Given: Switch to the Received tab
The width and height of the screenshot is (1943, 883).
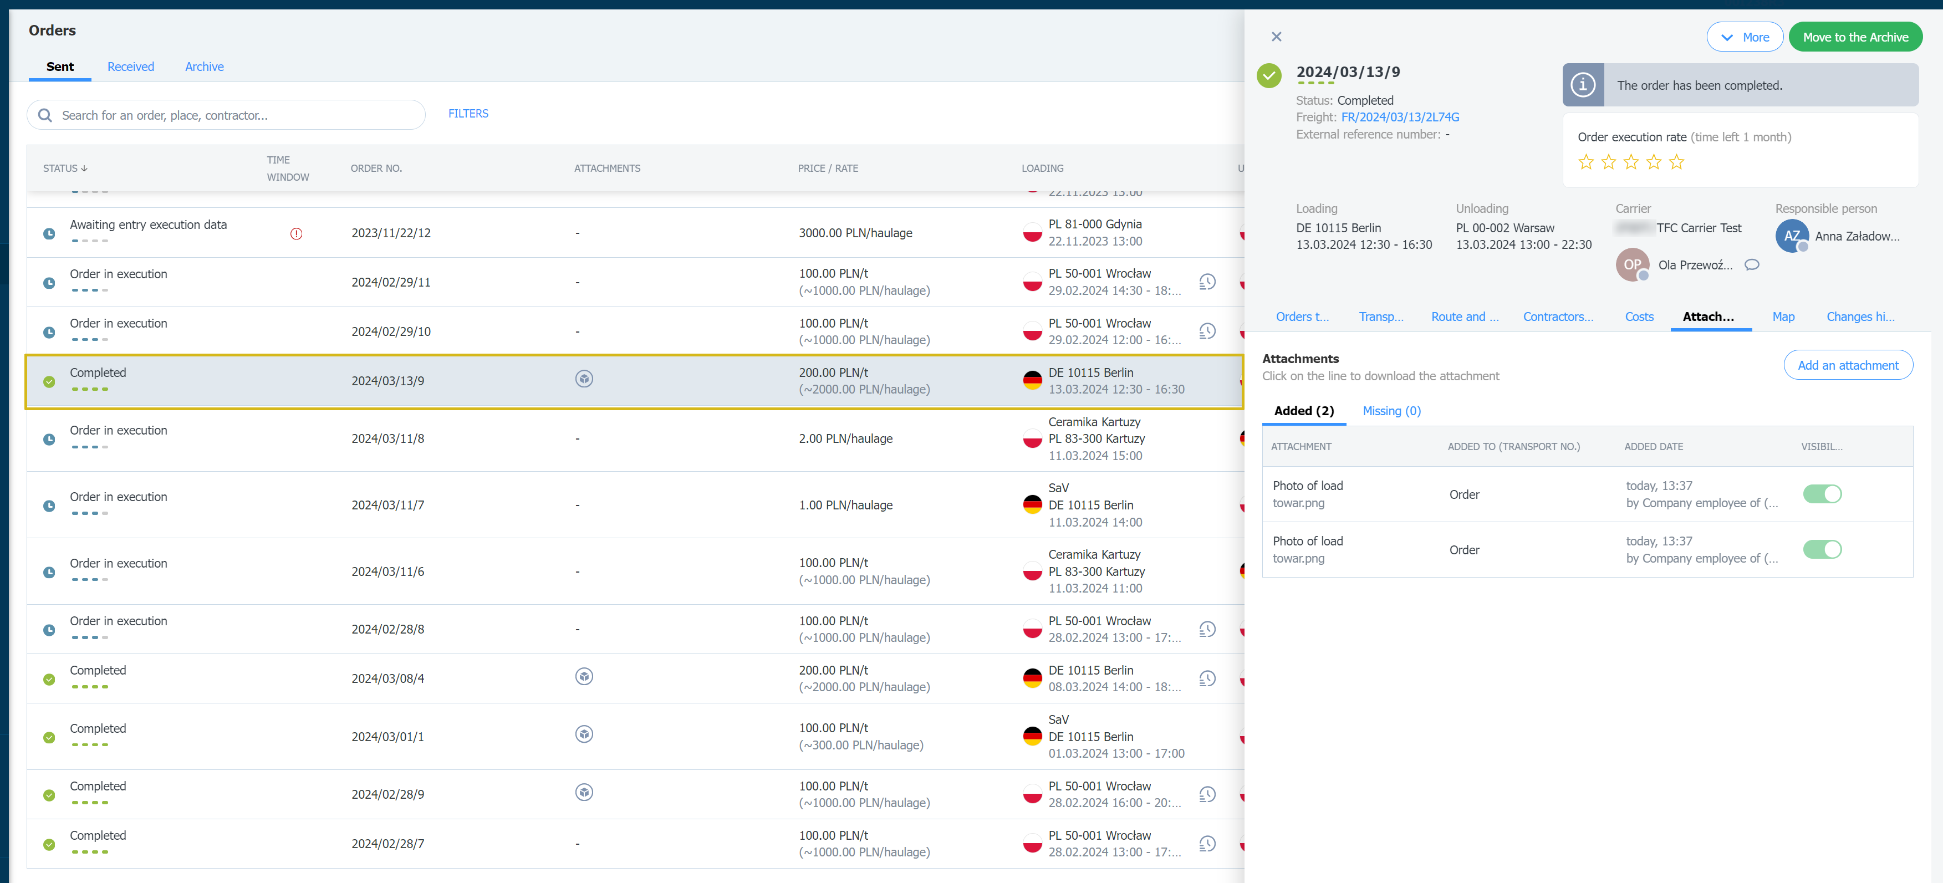Looking at the screenshot, I should click(x=130, y=67).
